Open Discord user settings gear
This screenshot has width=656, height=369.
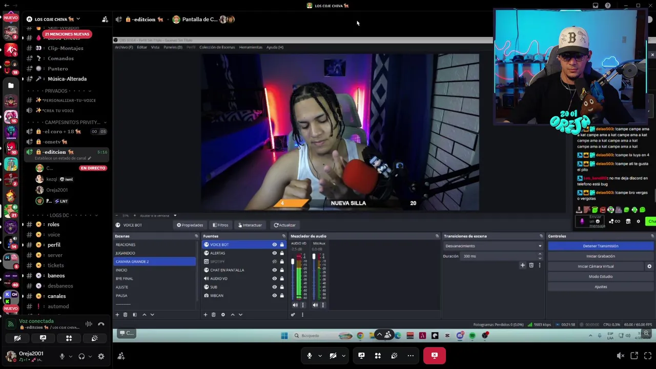pos(101,356)
